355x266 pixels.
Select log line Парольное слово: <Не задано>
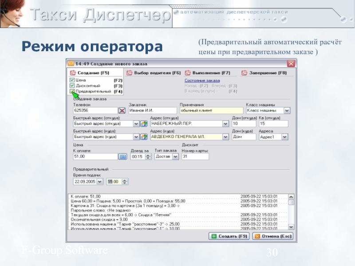tap(178, 210)
